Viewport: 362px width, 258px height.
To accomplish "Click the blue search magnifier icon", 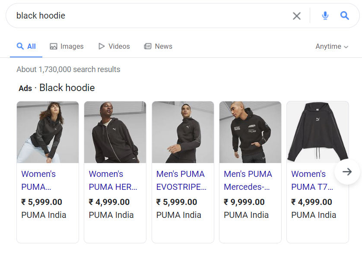I will click(x=344, y=16).
